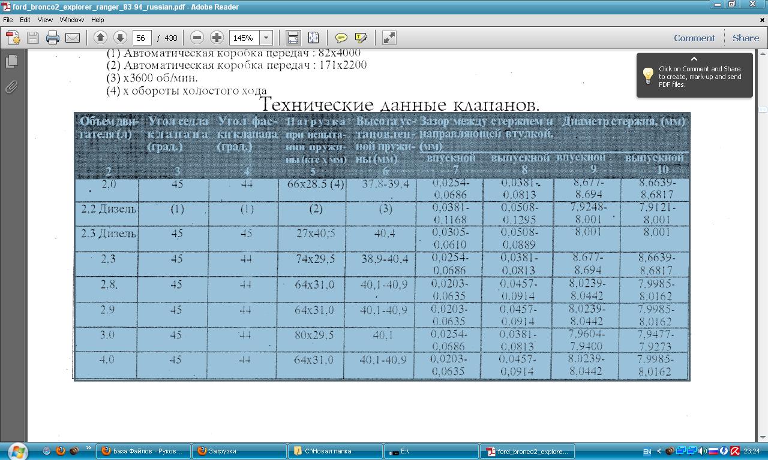This screenshot has height=460, width=768.
Task: Open the View menu
Action: click(45, 20)
